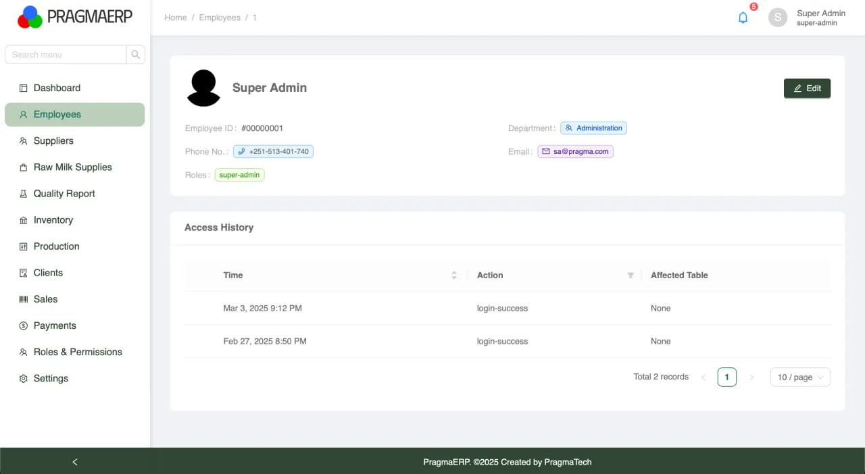865x474 pixels.
Task: Go to next page arrow
Action: [751, 377]
